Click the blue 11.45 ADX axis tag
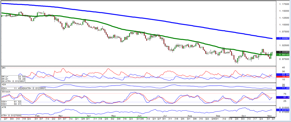 283,88
